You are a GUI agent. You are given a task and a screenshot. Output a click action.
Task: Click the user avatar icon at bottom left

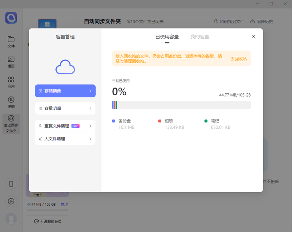(x=11, y=219)
